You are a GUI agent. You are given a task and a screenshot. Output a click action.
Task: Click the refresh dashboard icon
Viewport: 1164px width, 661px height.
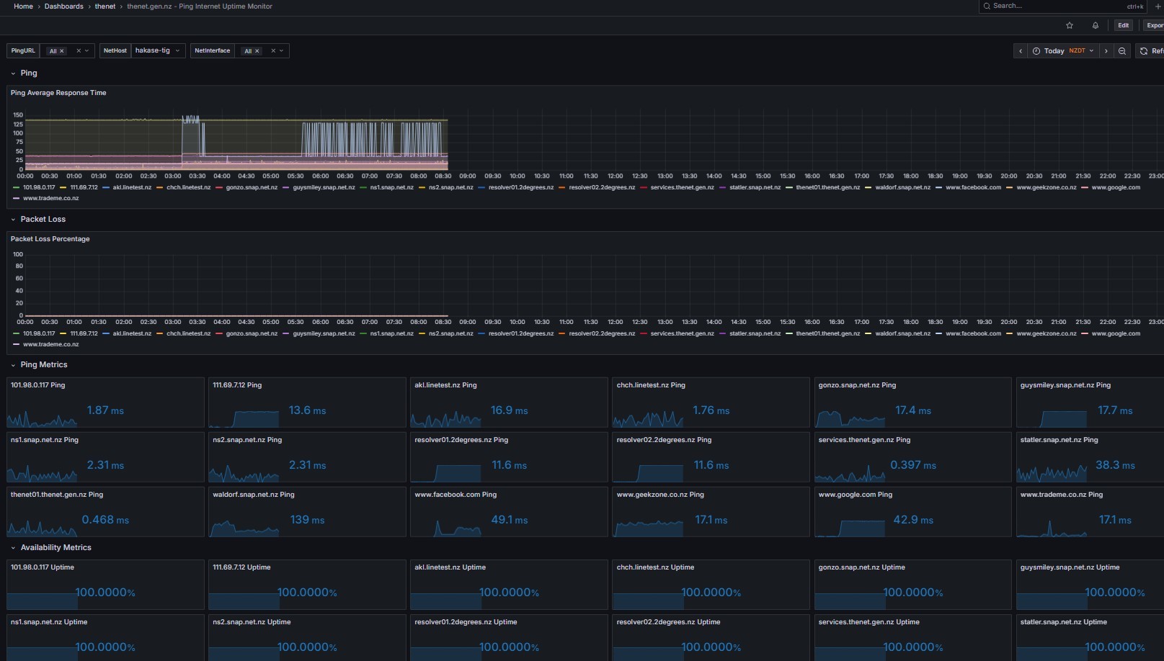click(1144, 51)
